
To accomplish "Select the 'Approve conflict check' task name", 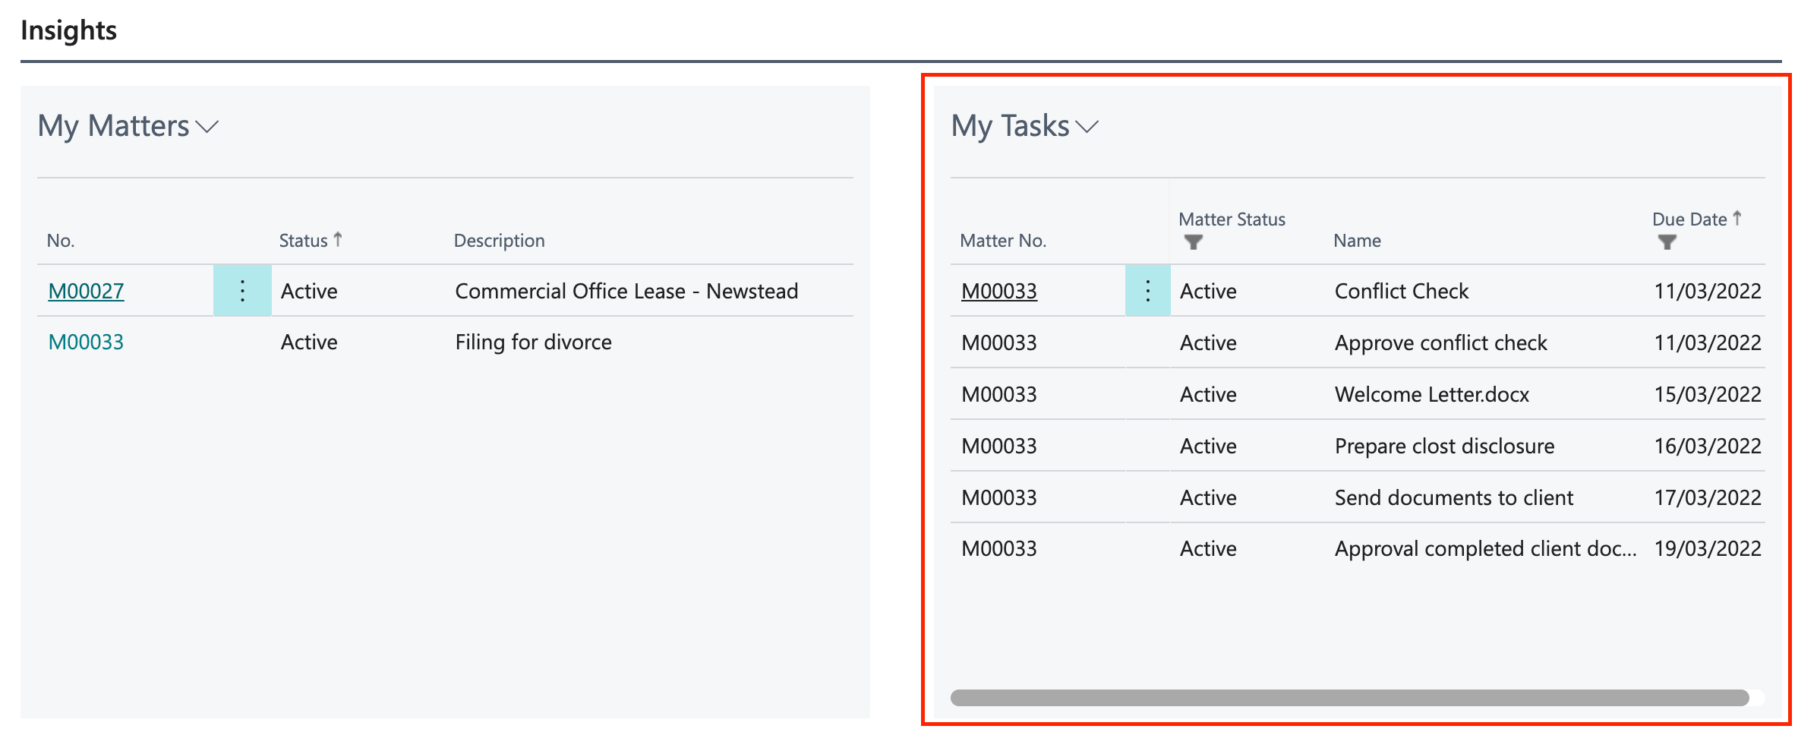I will pos(1440,342).
